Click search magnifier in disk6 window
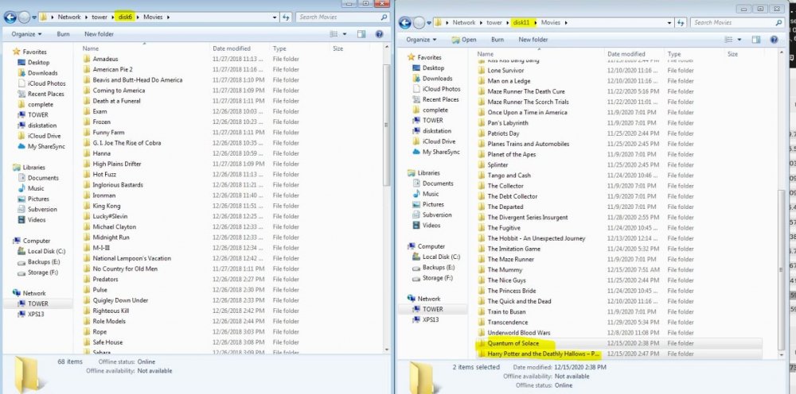 [x=384, y=17]
